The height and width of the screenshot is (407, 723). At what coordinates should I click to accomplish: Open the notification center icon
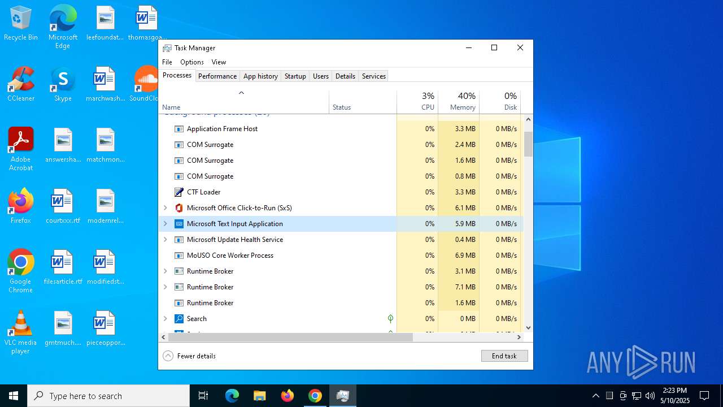pos(704,396)
